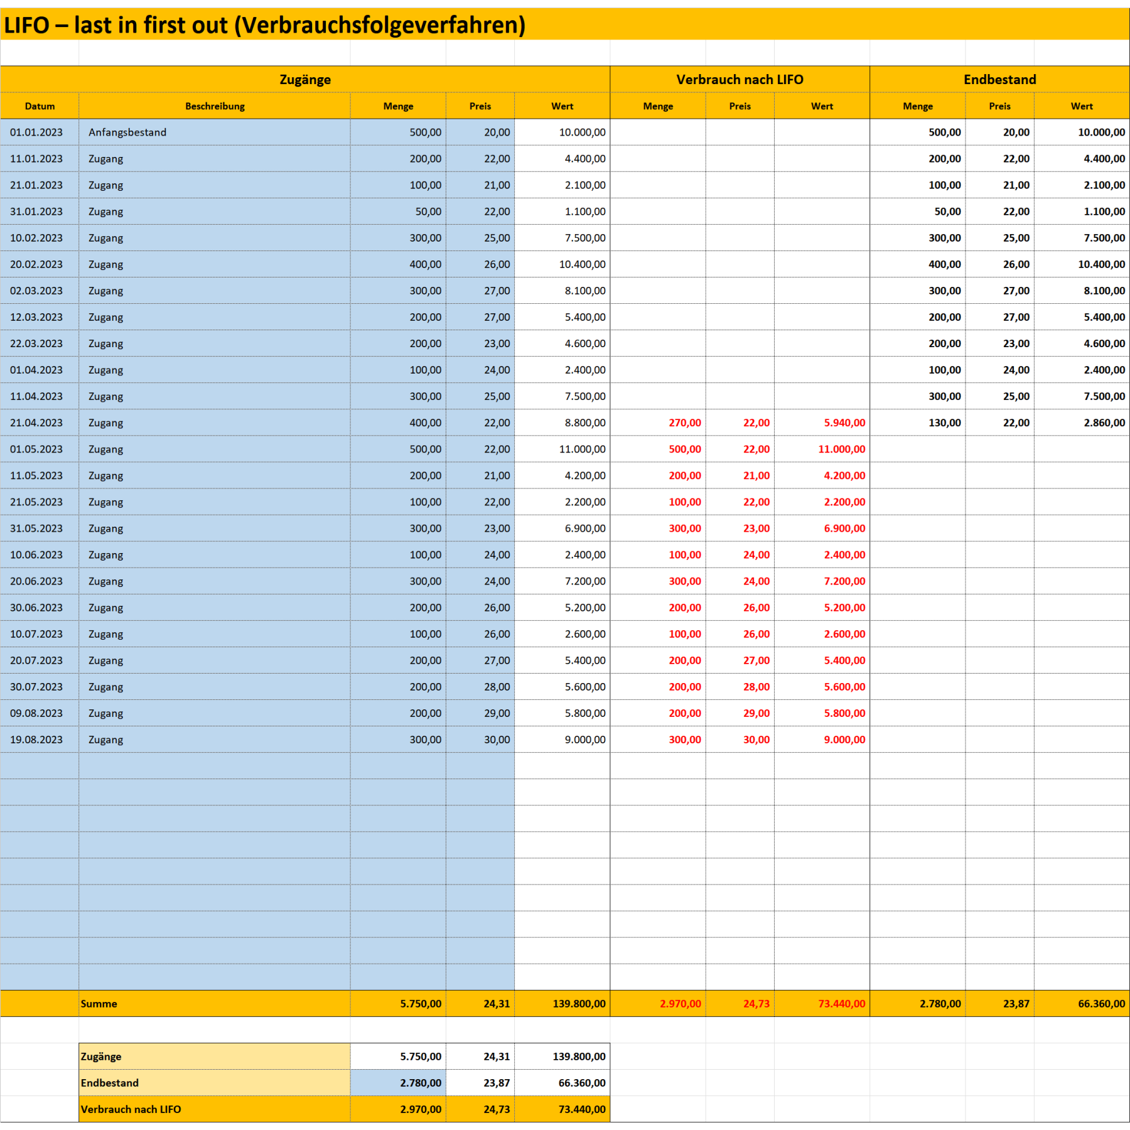Click the first empty Datum cell below 19.08.2023
Screen dimensions: 1130x1130
[x=40, y=766]
